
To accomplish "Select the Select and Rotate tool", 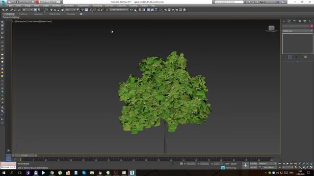I will 55,10.
